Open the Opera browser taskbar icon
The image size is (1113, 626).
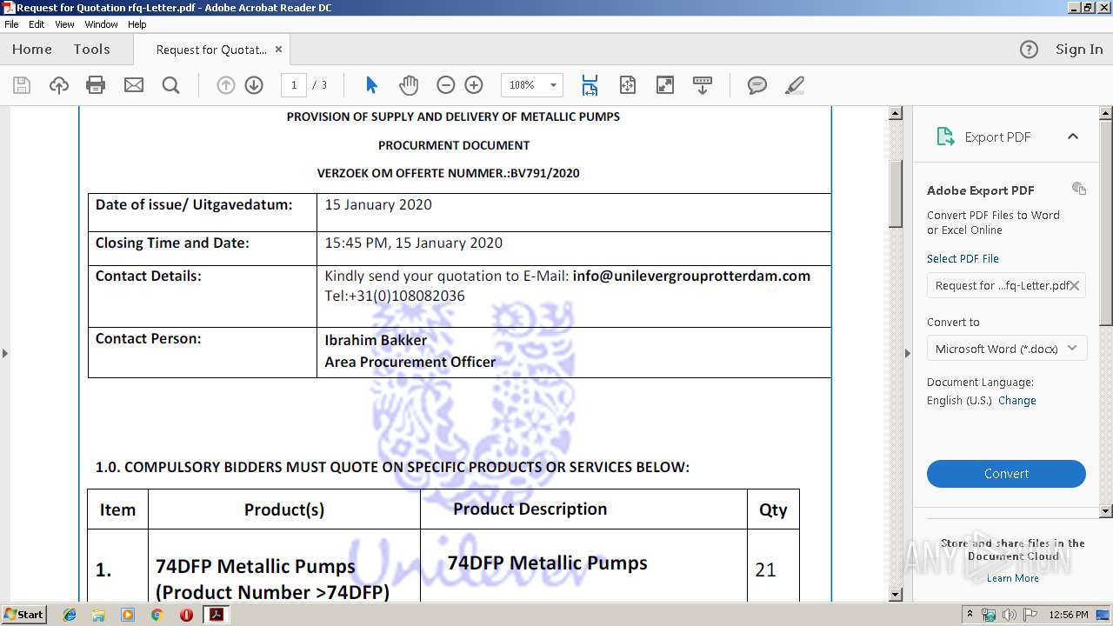[x=186, y=615]
